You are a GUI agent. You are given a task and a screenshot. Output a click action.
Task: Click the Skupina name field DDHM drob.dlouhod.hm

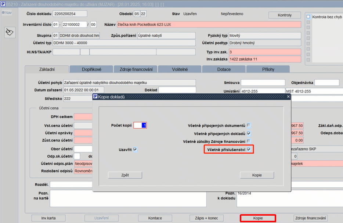pos(79,36)
